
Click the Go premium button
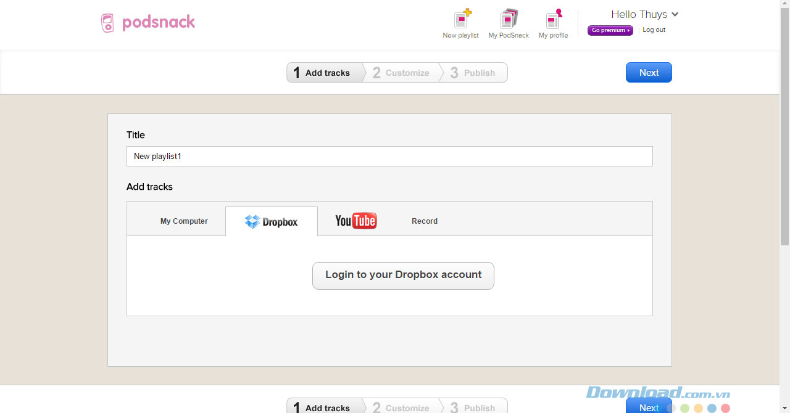[x=610, y=30]
